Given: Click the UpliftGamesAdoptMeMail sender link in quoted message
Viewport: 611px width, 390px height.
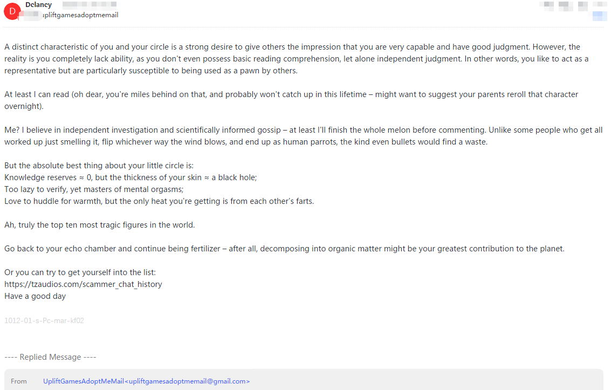Looking at the screenshot, I should [146, 381].
